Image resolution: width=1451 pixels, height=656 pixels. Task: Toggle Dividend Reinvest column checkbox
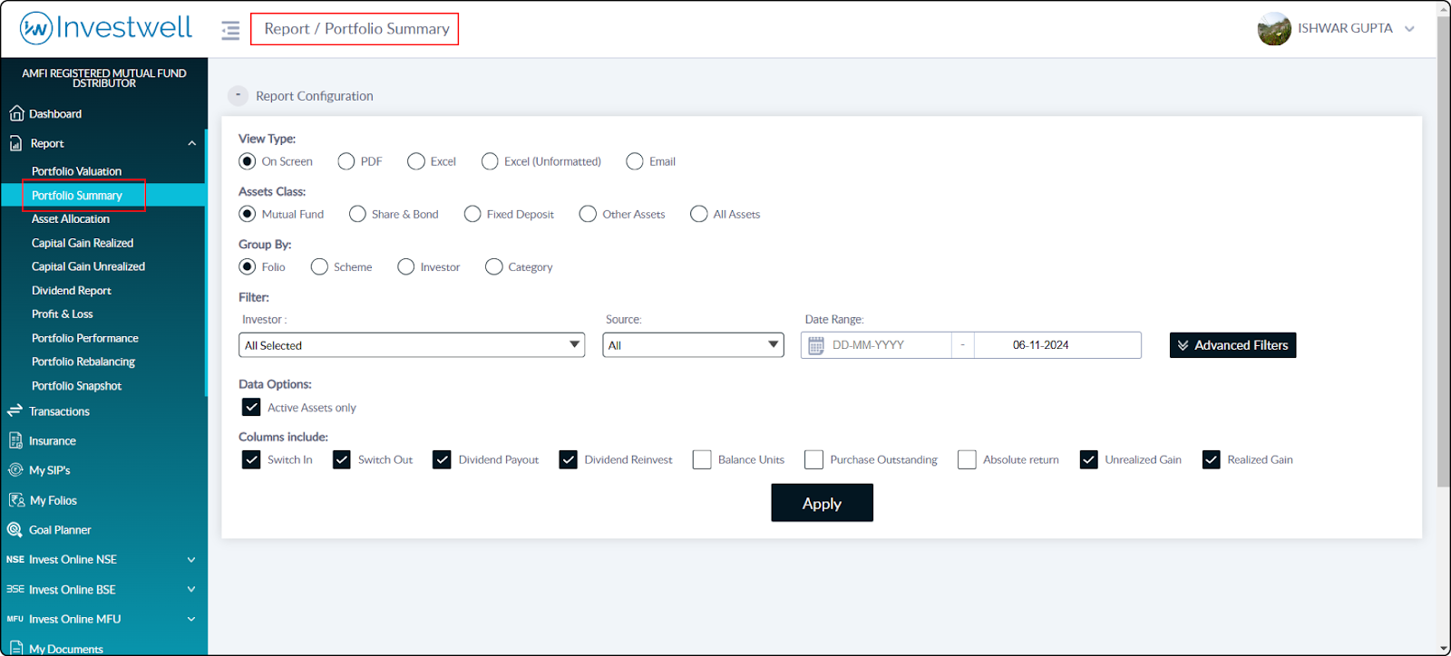(x=569, y=459)
